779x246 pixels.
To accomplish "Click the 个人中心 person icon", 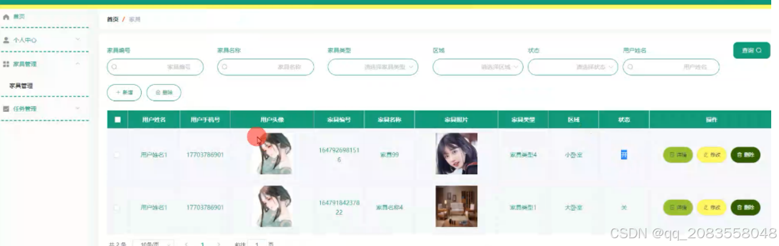I will click(7, 40).
